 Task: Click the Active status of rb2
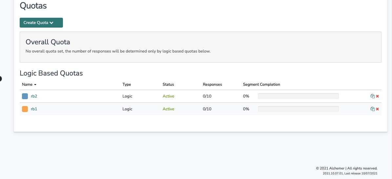(x=168, y=96)
